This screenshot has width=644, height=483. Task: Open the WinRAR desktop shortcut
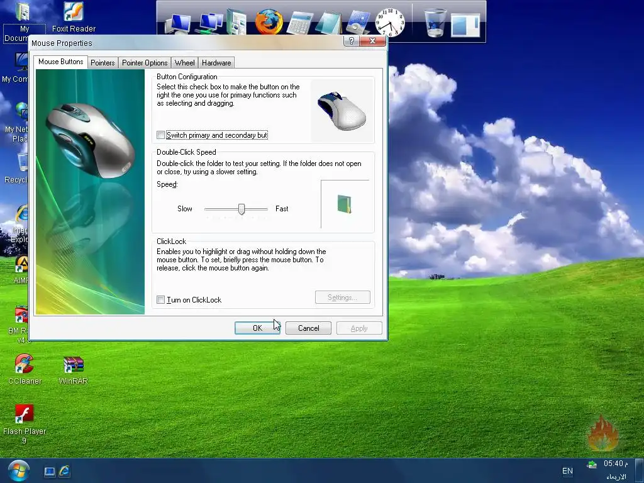pyautogui.click(x=73, y=370)
